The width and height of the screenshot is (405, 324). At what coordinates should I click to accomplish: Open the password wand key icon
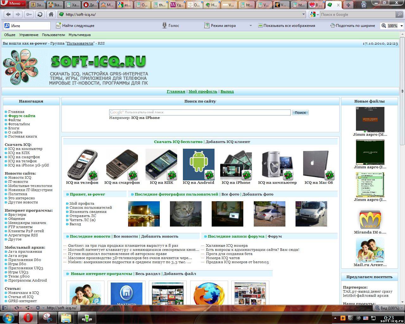(x=29, y=14)
